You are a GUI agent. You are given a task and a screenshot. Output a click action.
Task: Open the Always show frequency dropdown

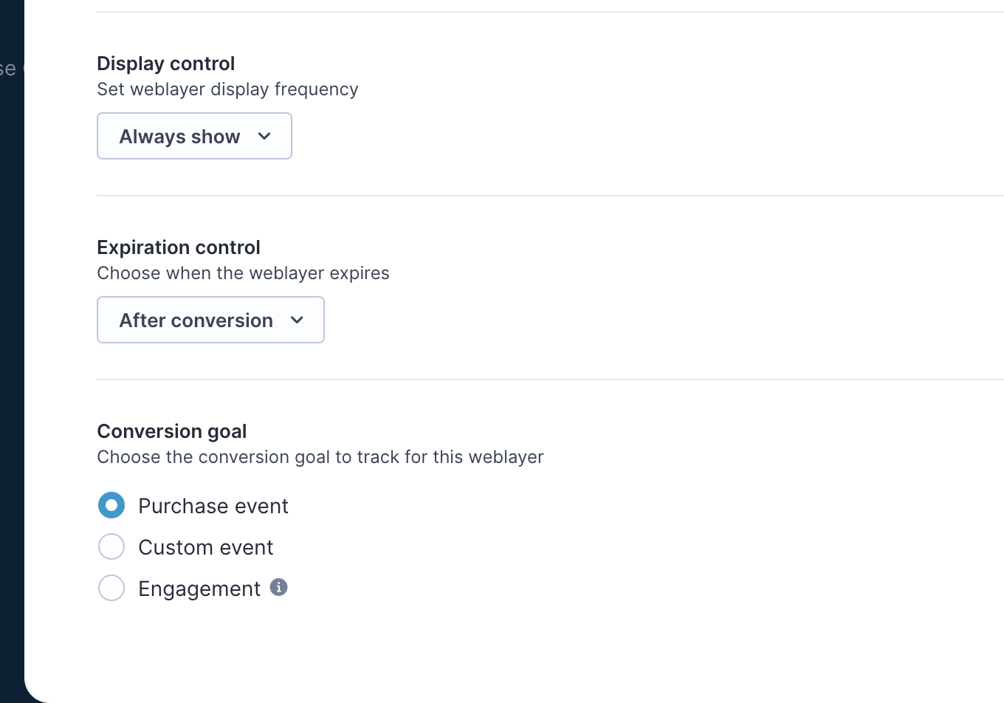point(194,136)
